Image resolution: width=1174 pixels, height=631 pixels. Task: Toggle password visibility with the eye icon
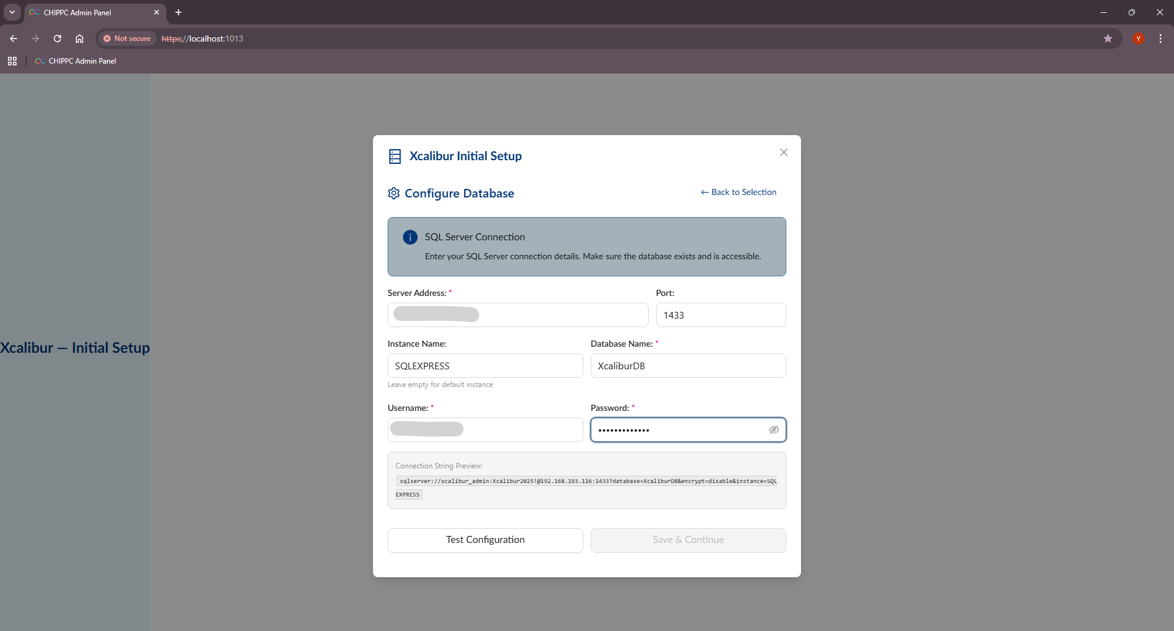pos(773,430)
